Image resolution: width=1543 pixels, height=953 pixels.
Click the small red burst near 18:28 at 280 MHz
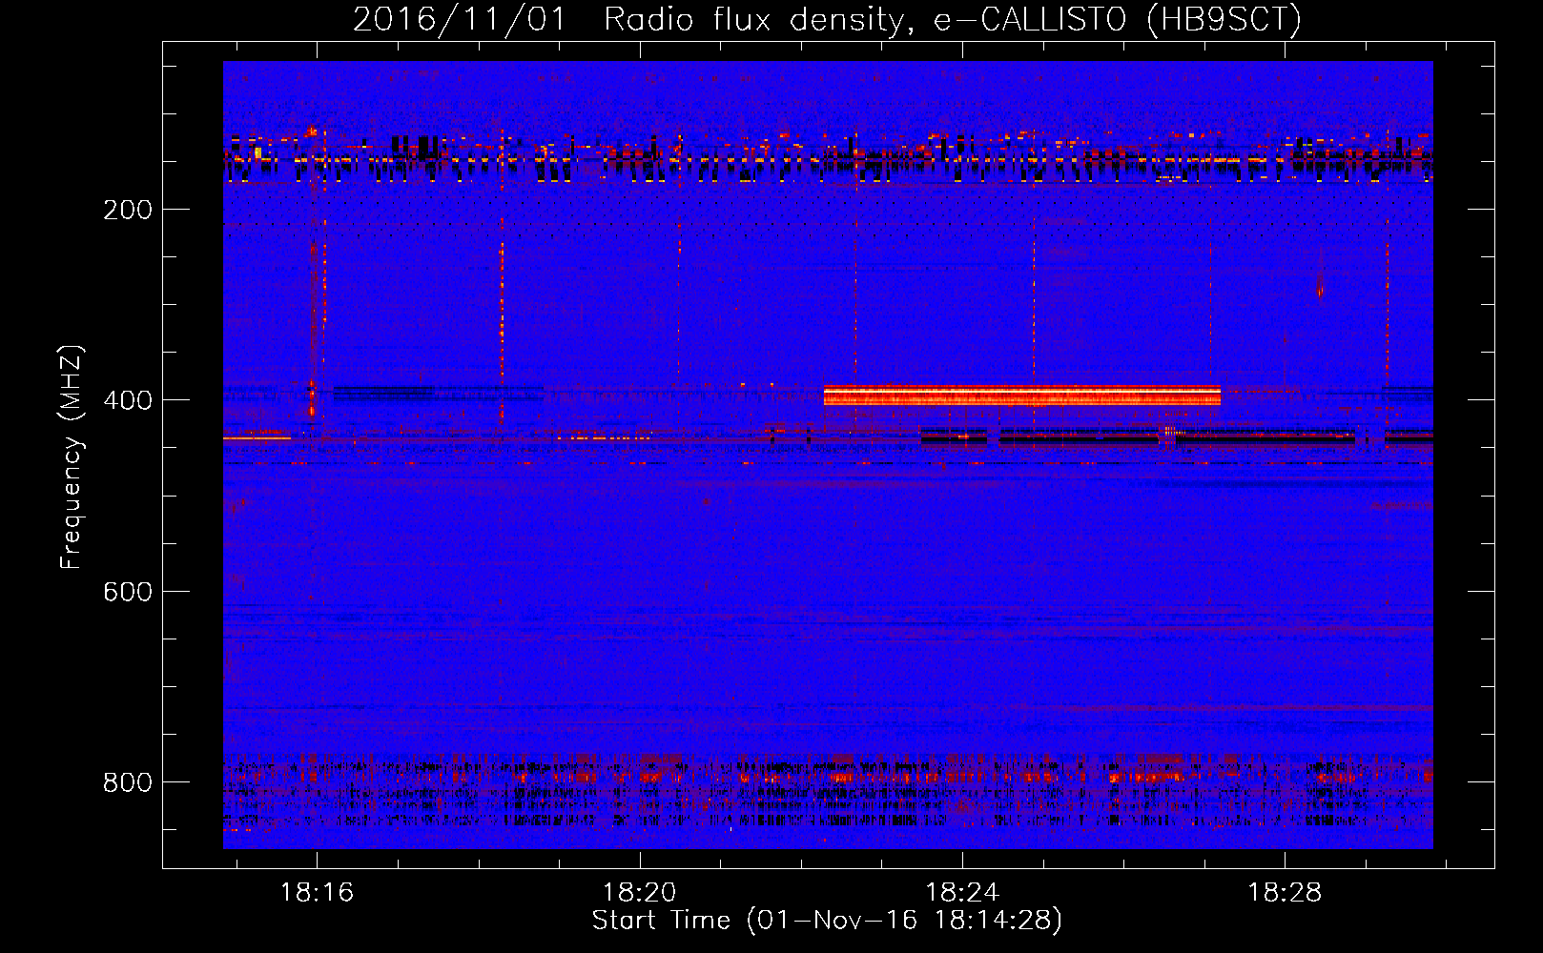click(x=1320, y=285)
